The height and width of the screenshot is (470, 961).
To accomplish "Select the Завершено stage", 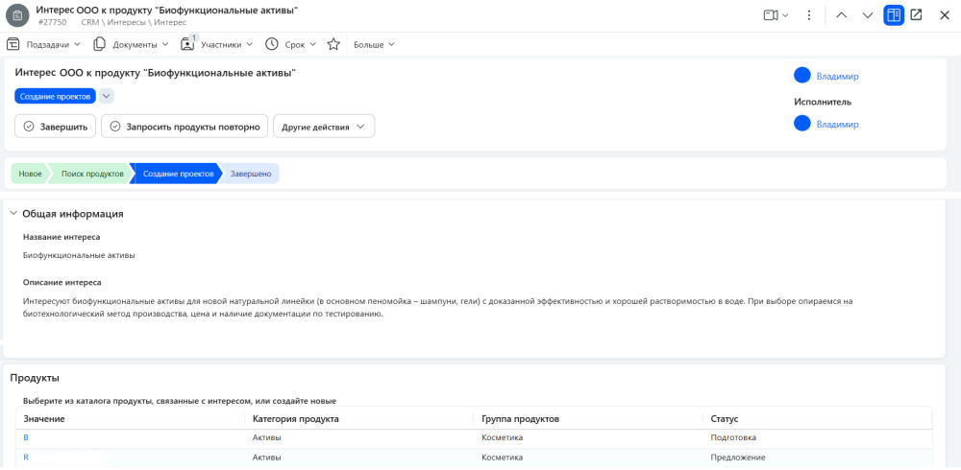I will [x=252, y=174].
